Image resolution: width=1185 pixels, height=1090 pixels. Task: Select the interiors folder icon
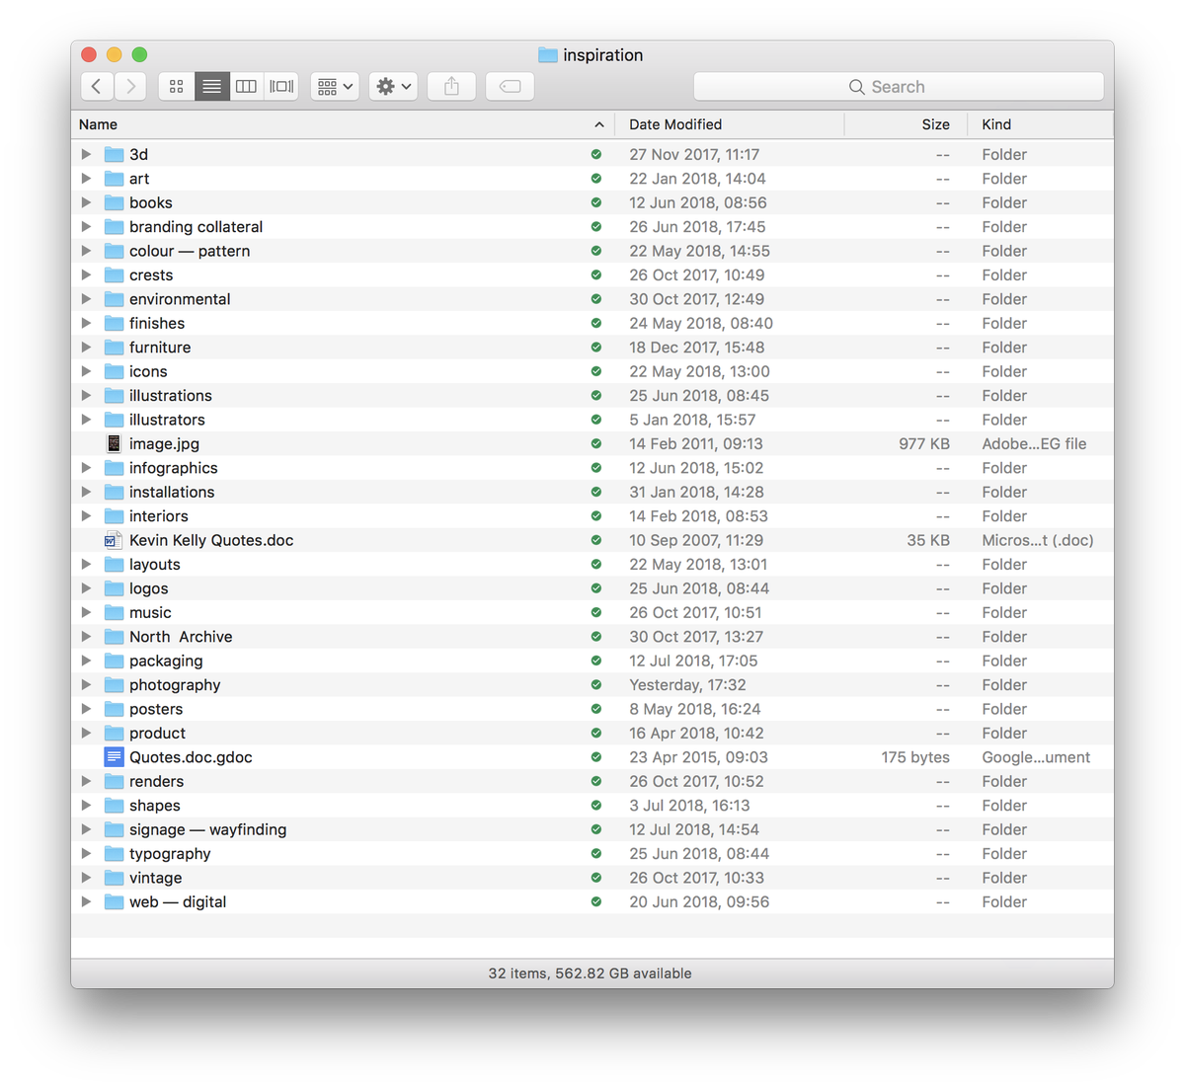click(x=114, y=516)
